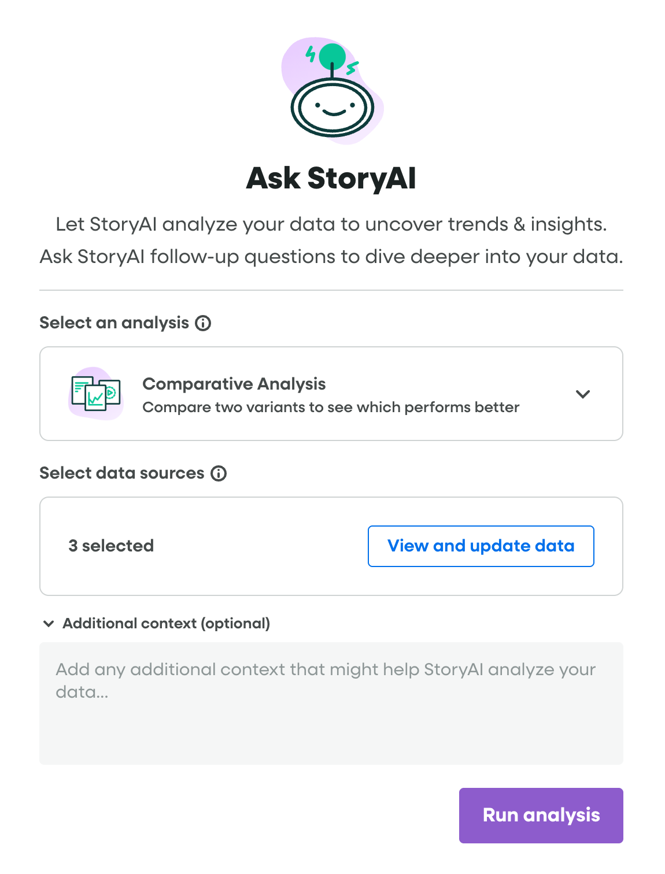Click the Compare two variants description
The width and height of the screenshot is (665, 874).
331,408
